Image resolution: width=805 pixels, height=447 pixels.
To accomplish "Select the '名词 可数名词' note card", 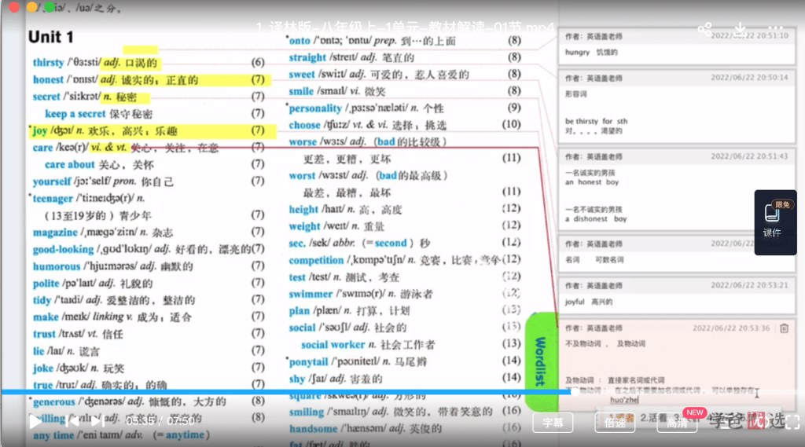I will (677, 254).
